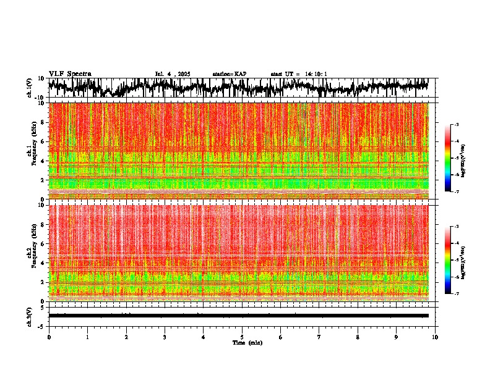Viewport: 490px width, 378px height.
Task: Click the "0" tick on the Time axis
Action: (x=49, y=337)
